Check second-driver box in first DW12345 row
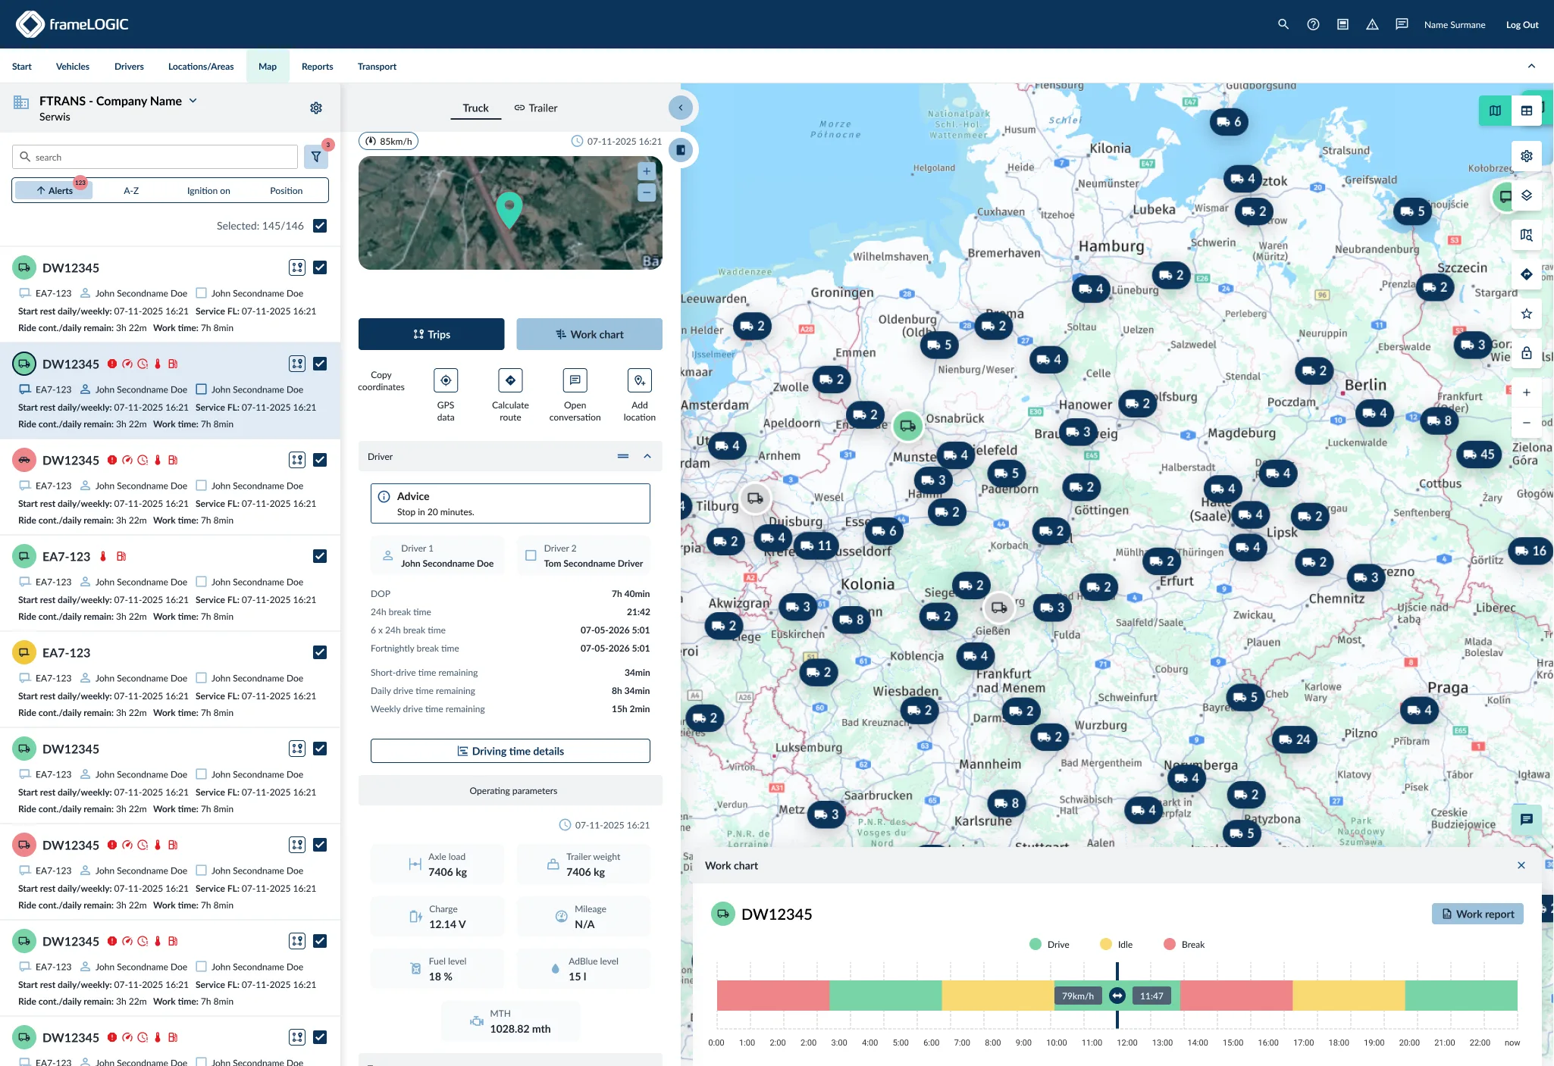This screenshot has width=1554, height=1066. [x=202, y=293]
